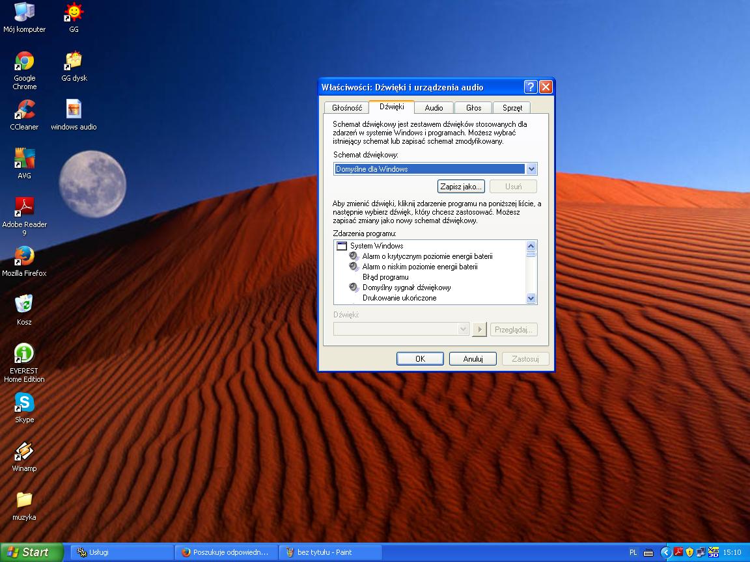Select CCleaner desktop icon

pyautogui.click(x=24, y=115)
